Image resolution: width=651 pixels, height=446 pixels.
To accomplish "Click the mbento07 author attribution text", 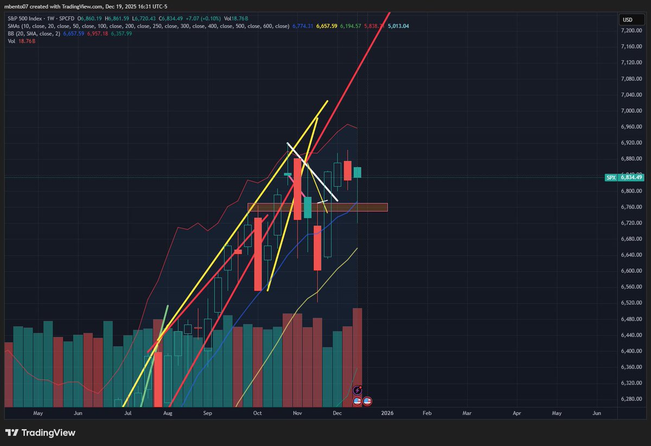I will tap(17, 8).
